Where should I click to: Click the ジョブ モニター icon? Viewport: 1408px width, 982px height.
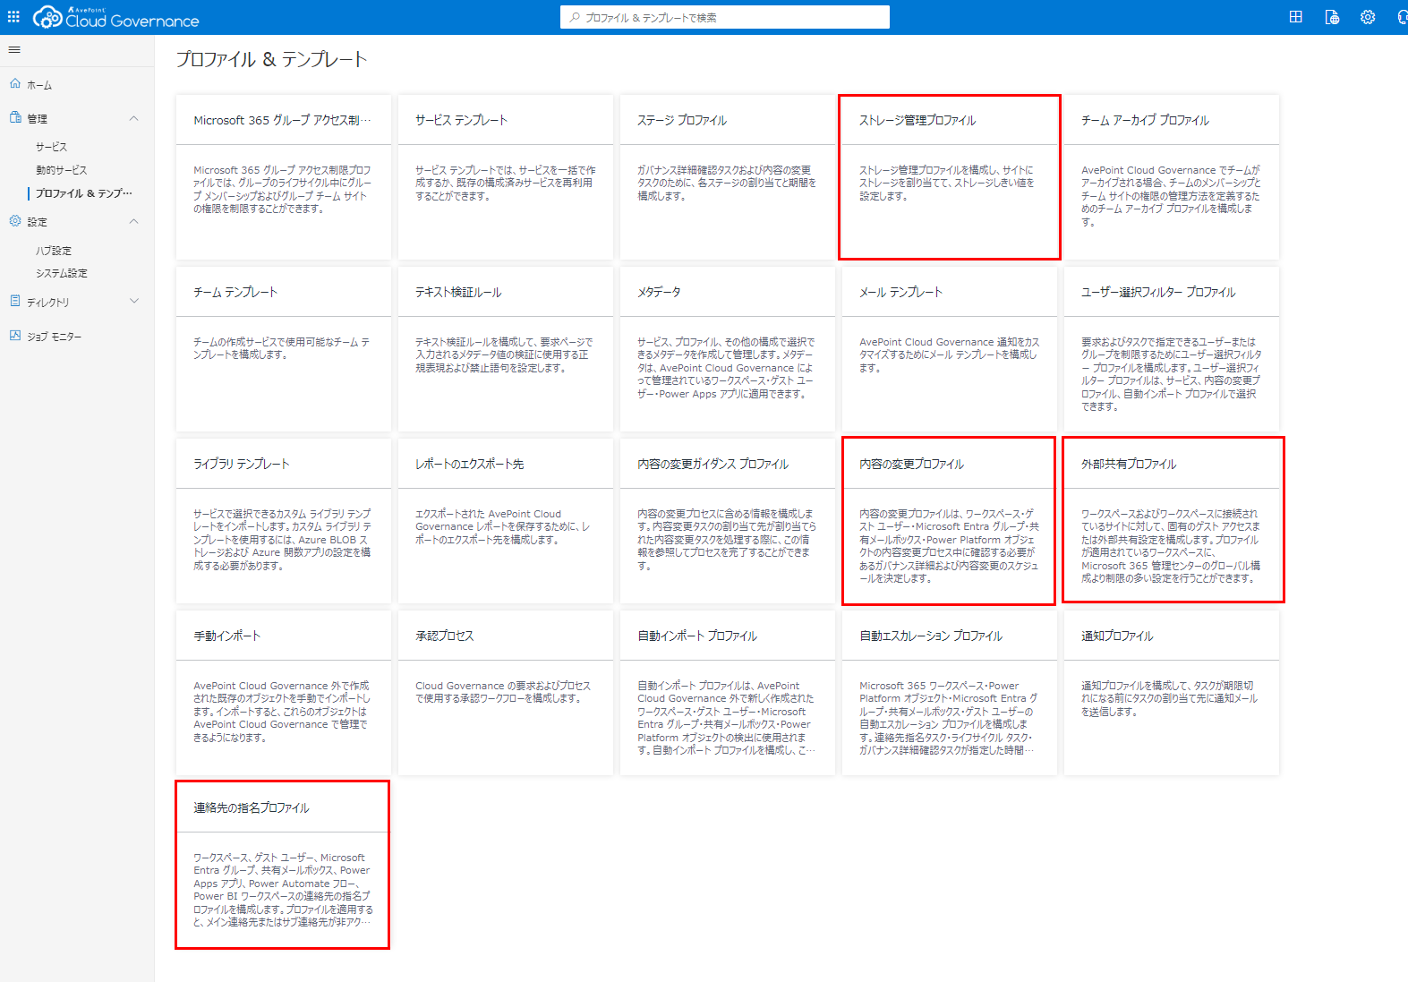point(15,336)
